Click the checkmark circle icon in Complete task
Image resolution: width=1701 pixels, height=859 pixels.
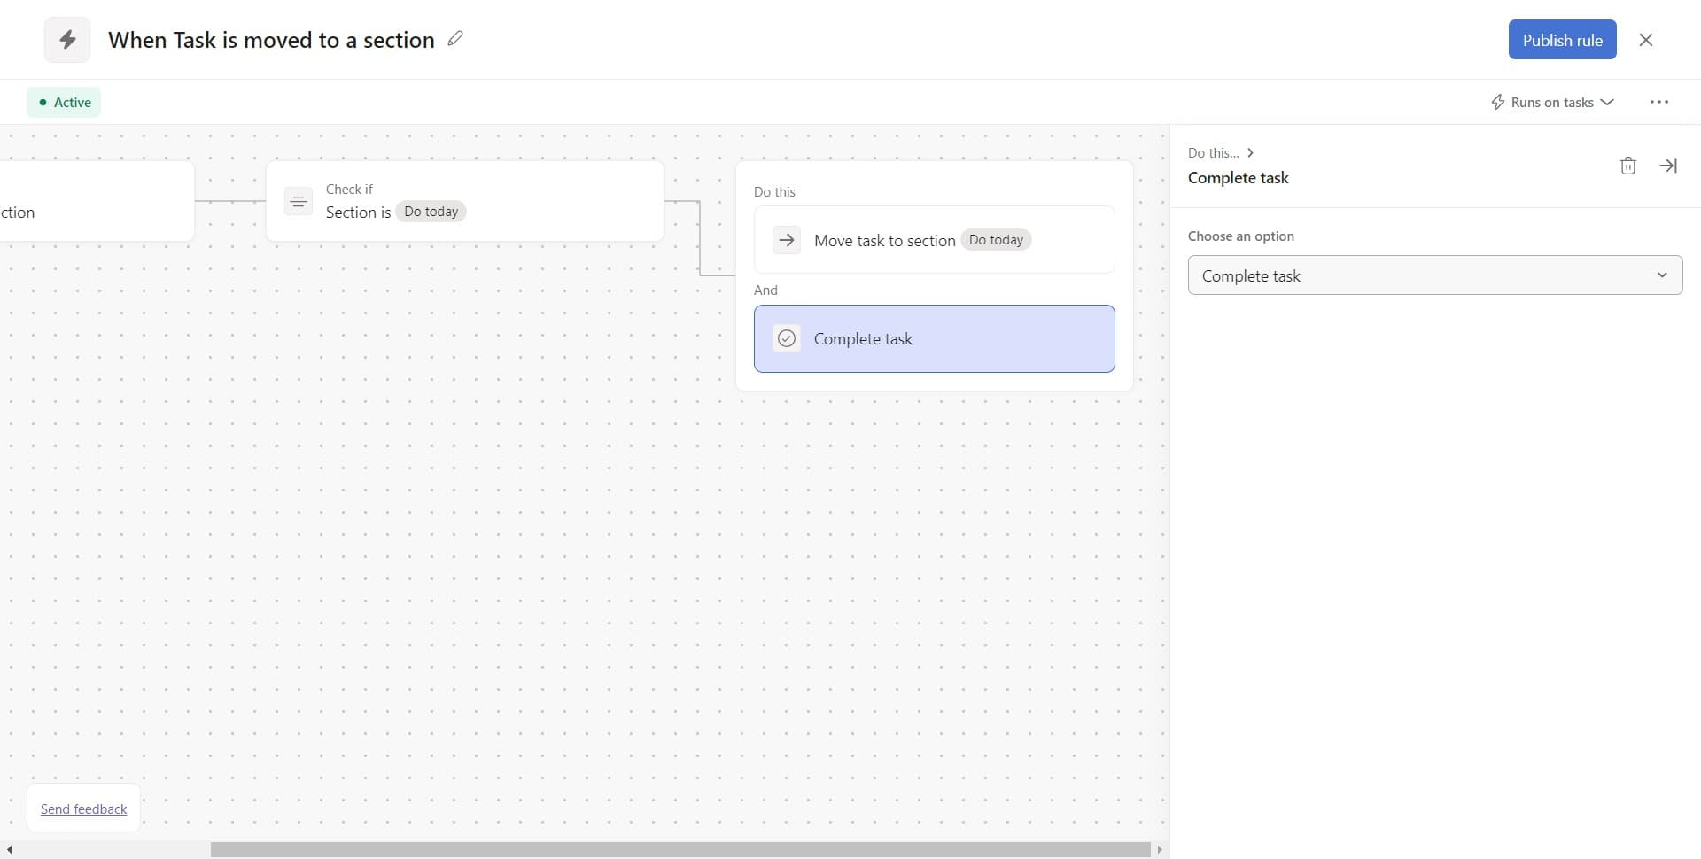tap(786, 338)
